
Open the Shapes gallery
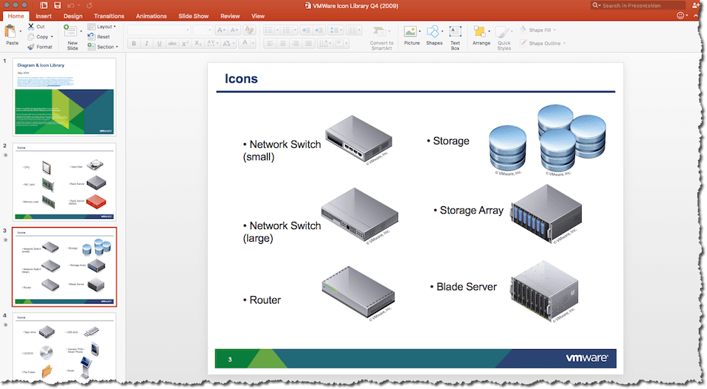pos(433,32)
